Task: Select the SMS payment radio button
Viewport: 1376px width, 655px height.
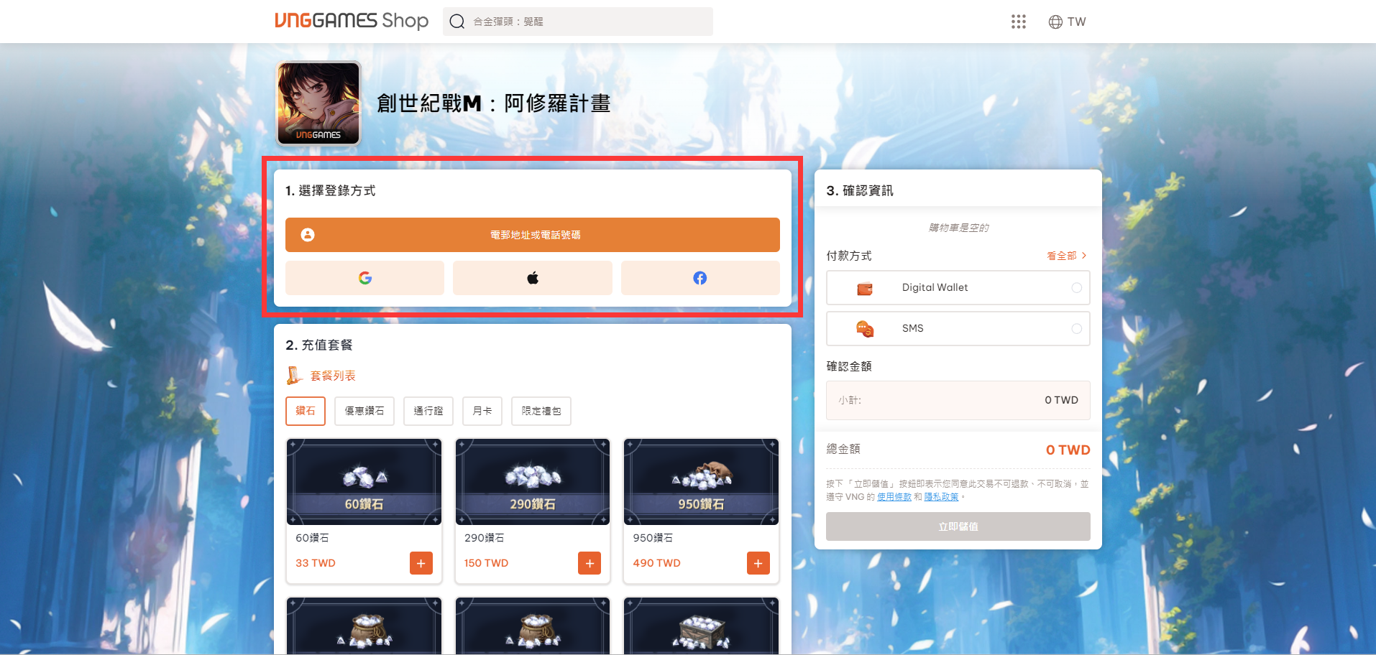Action: (1076, 329)
